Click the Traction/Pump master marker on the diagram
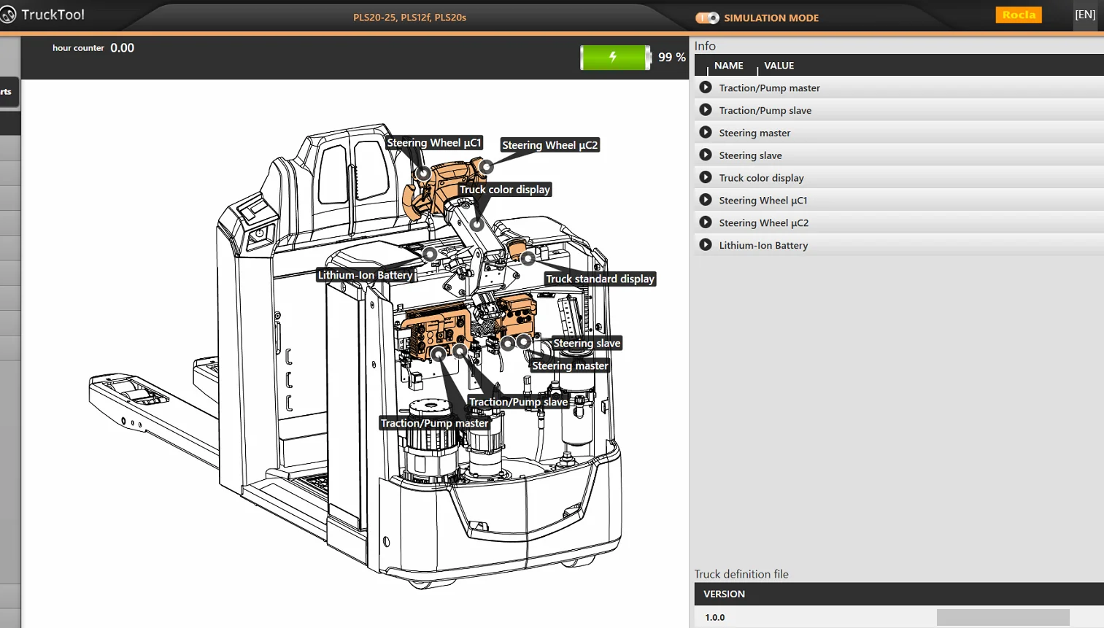Screen dimensions: 1104x628 coord(439,353)
